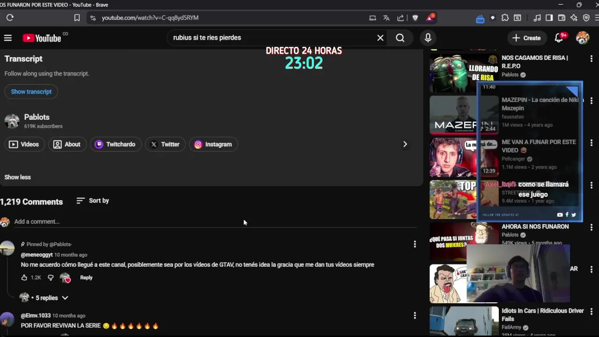Image resolution: width=599 pixels, height=337 pixels.
Task: Open Brave VPN shield icon
Action: click(x=586, y=18)
